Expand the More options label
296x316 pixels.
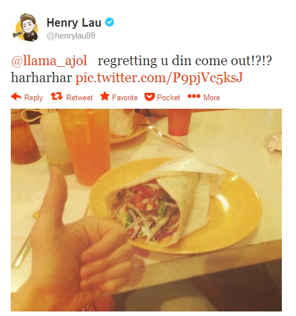[212, 98]
